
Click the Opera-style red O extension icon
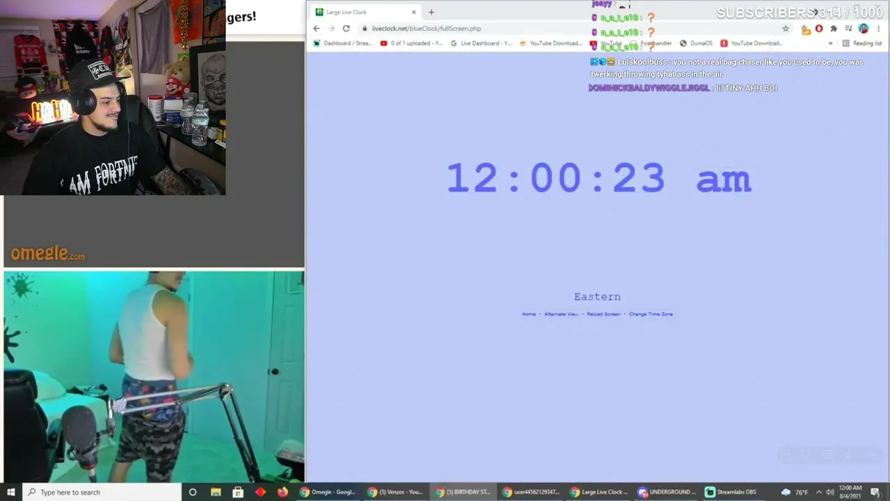(x=819, y=29)
